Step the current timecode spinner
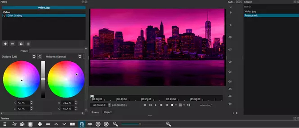This screenshot has height=128, width=299. click(109, 105)
